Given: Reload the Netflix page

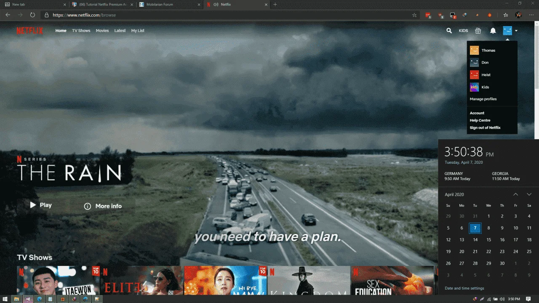Looking at the screenshot, I should click(x=32, y=15).
